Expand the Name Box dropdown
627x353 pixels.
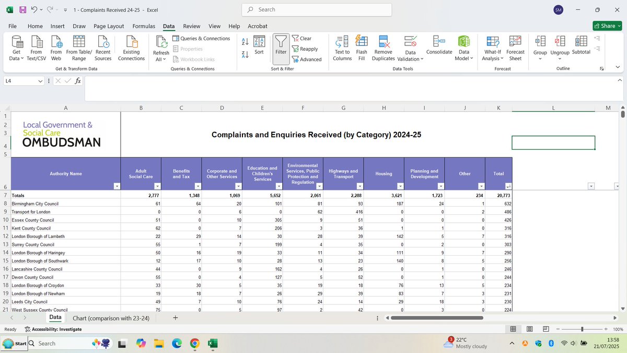tap(41, 81)
